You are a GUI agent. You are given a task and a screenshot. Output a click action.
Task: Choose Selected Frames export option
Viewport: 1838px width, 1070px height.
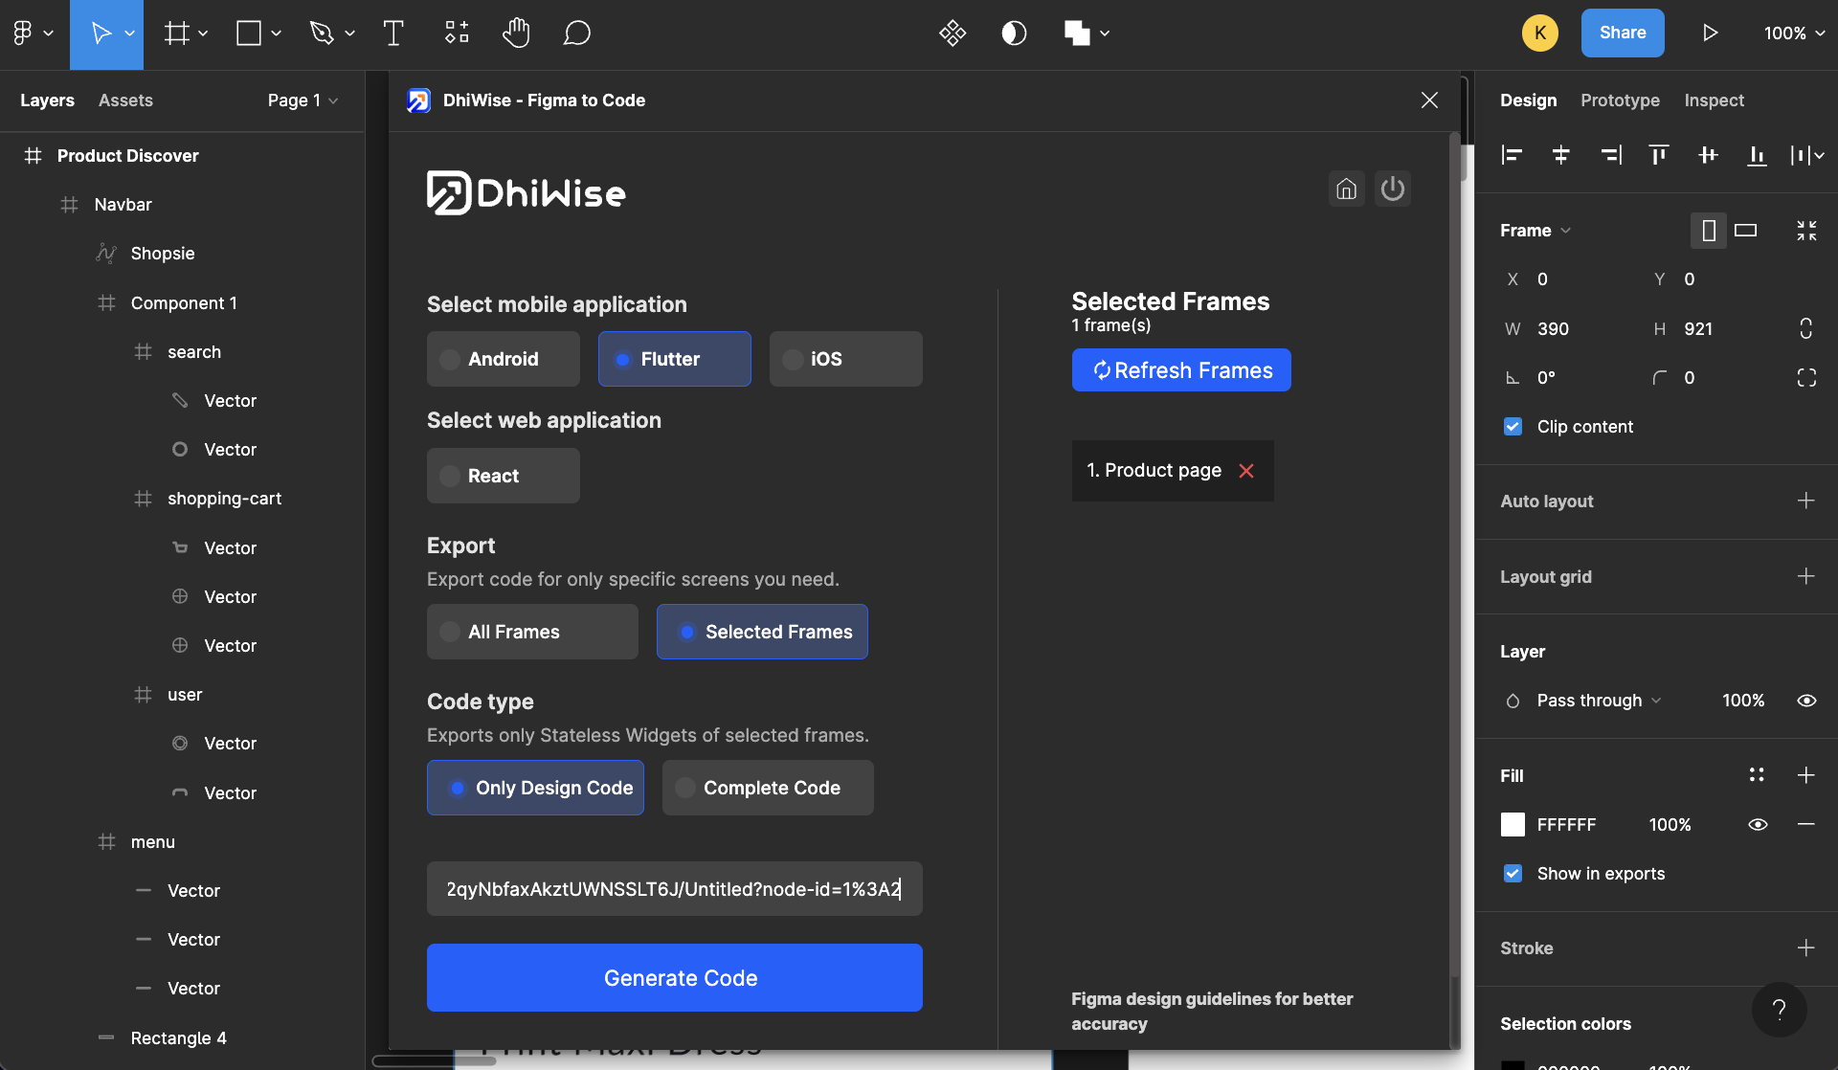tap(762, 632)
